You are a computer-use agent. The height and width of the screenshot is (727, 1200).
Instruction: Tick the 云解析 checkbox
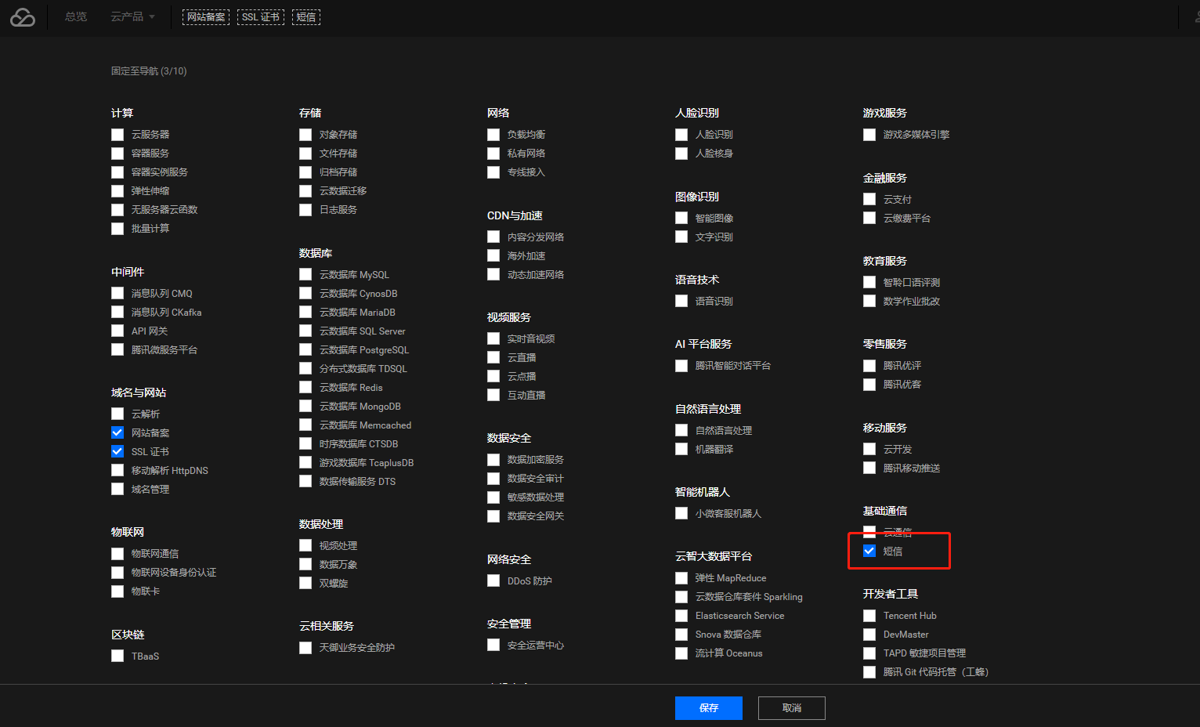pos(117,414)
